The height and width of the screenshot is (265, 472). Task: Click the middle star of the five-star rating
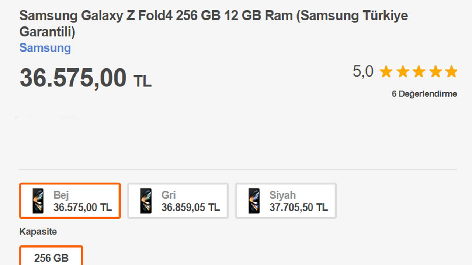tap(419, 71)
